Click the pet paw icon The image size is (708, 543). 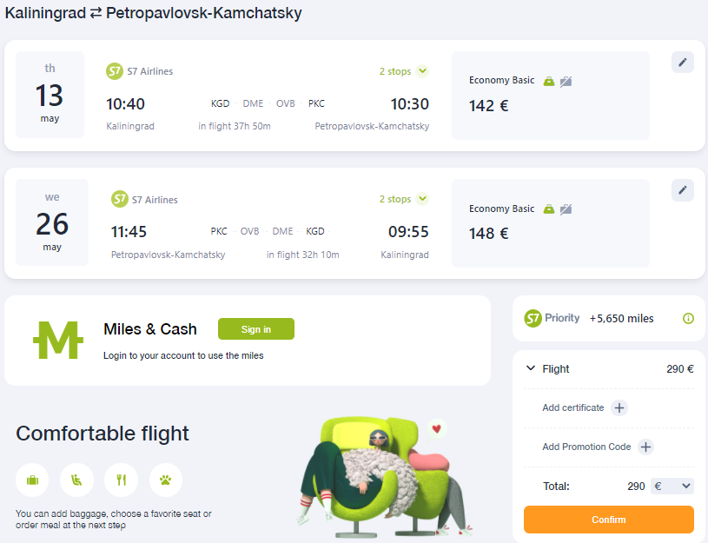pos(166,480)
